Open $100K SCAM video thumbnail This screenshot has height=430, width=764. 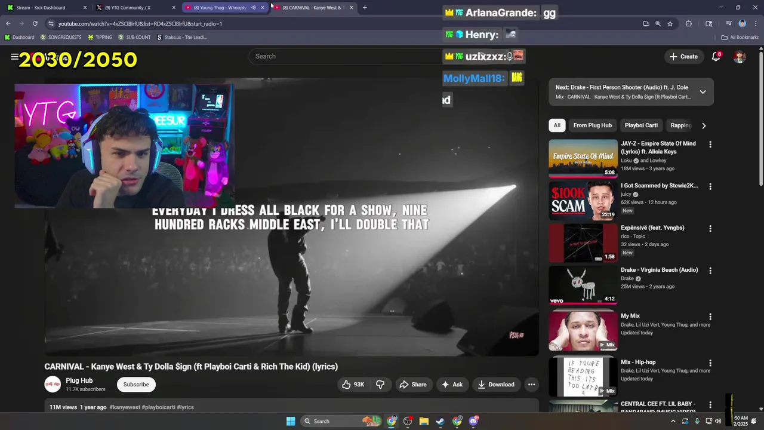(583, 201)
